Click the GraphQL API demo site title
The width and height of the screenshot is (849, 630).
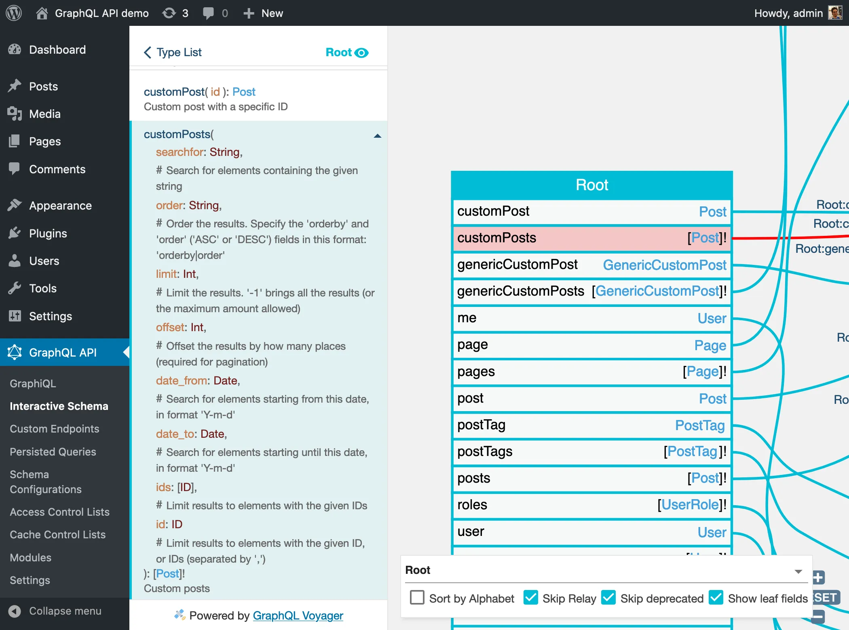coord(102,13)
